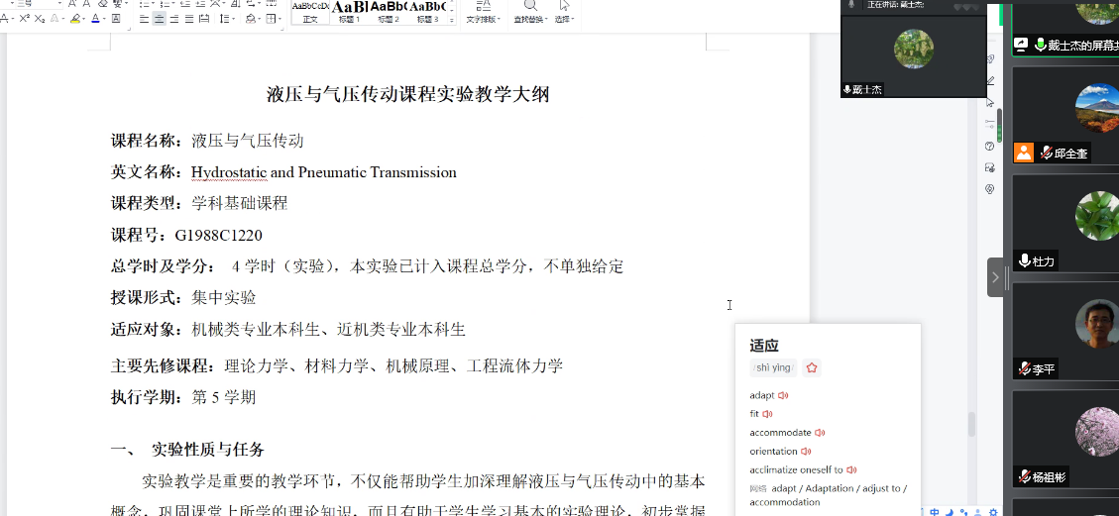Play pronunciation audio for "adapt"

click(783, 395)
